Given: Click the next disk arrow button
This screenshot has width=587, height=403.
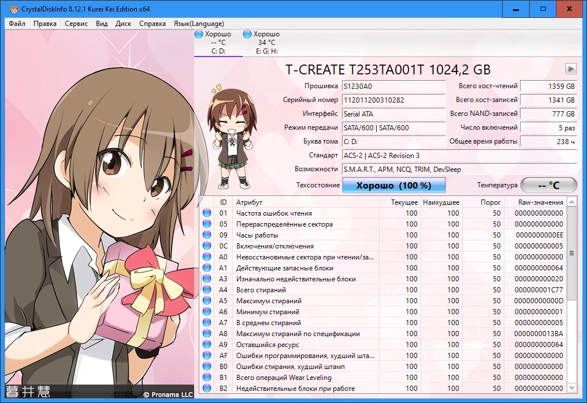Looking at the screenshot, I should pyautogui.click(x=570, y=69).
